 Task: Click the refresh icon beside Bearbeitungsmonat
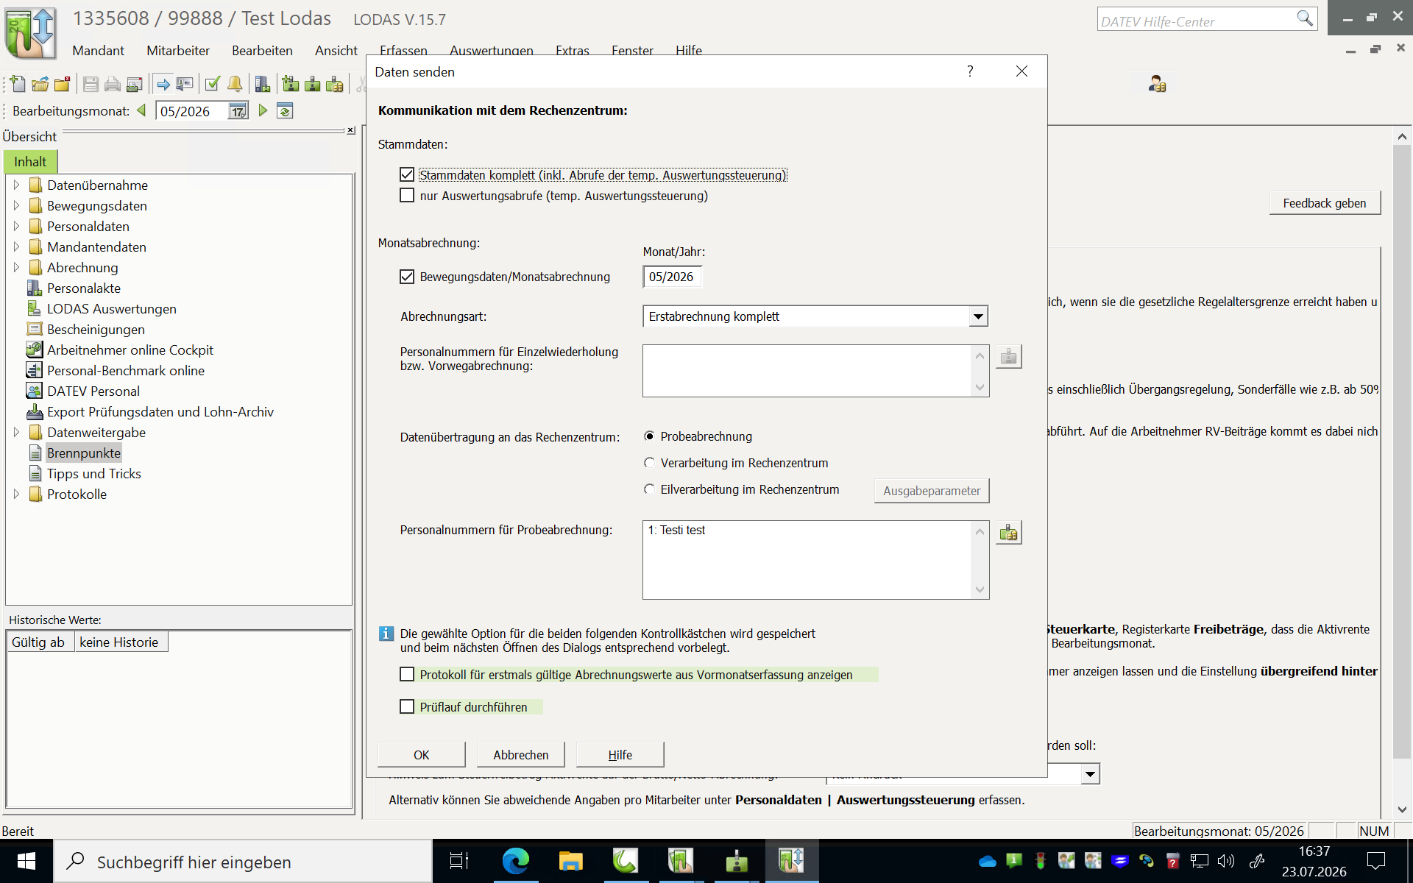(285, 111)
